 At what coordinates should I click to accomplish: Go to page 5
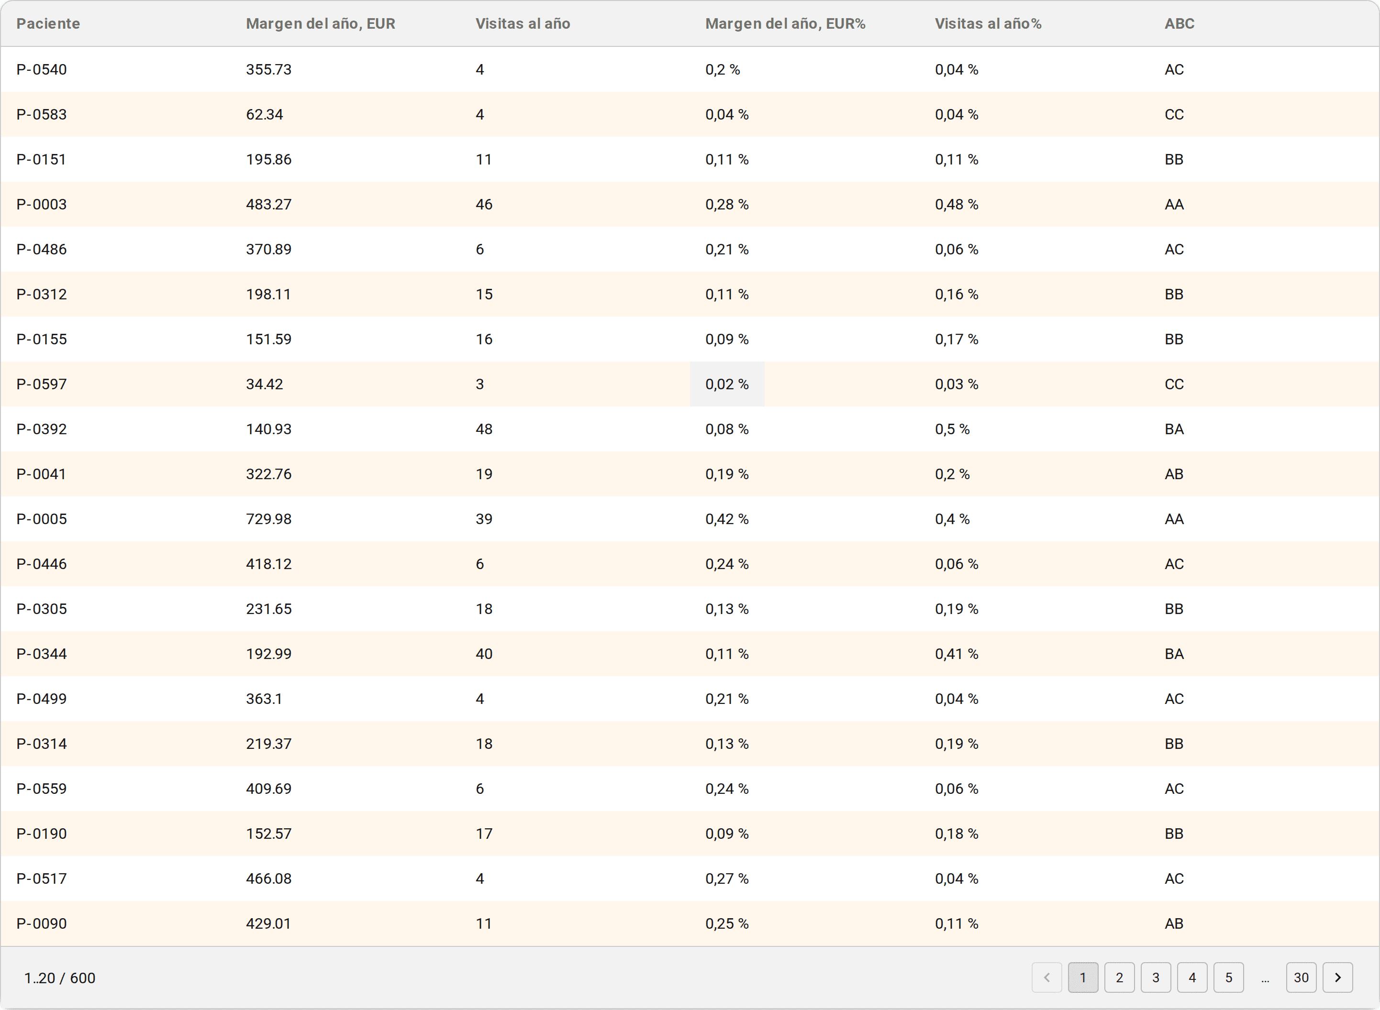tap(1228, 977)
